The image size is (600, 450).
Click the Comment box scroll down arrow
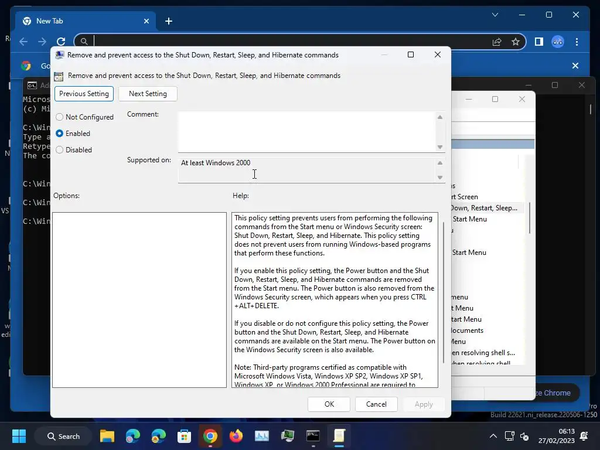tap(440, 147)
